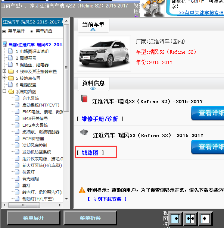Click the red book manual icon
The width and height of the screenshot is (224, 228).
(84, 99)
